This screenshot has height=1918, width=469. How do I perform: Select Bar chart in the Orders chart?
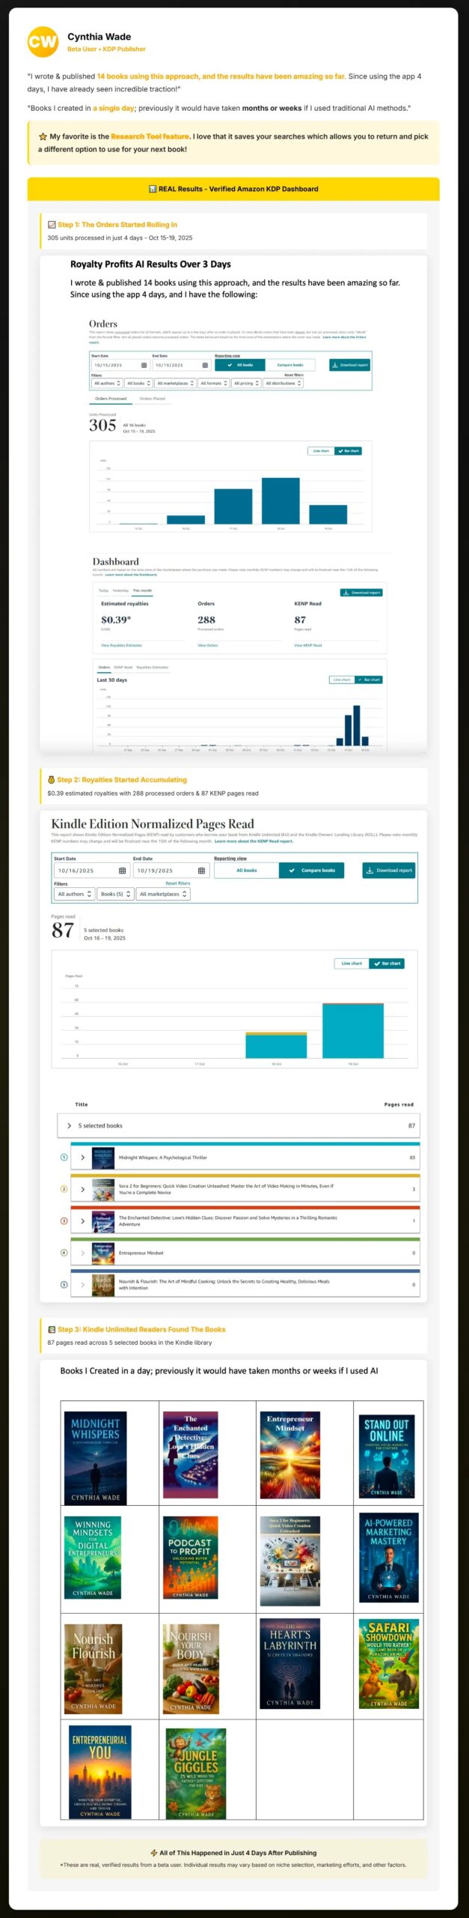pyautogui.click(x=349, y=451)
